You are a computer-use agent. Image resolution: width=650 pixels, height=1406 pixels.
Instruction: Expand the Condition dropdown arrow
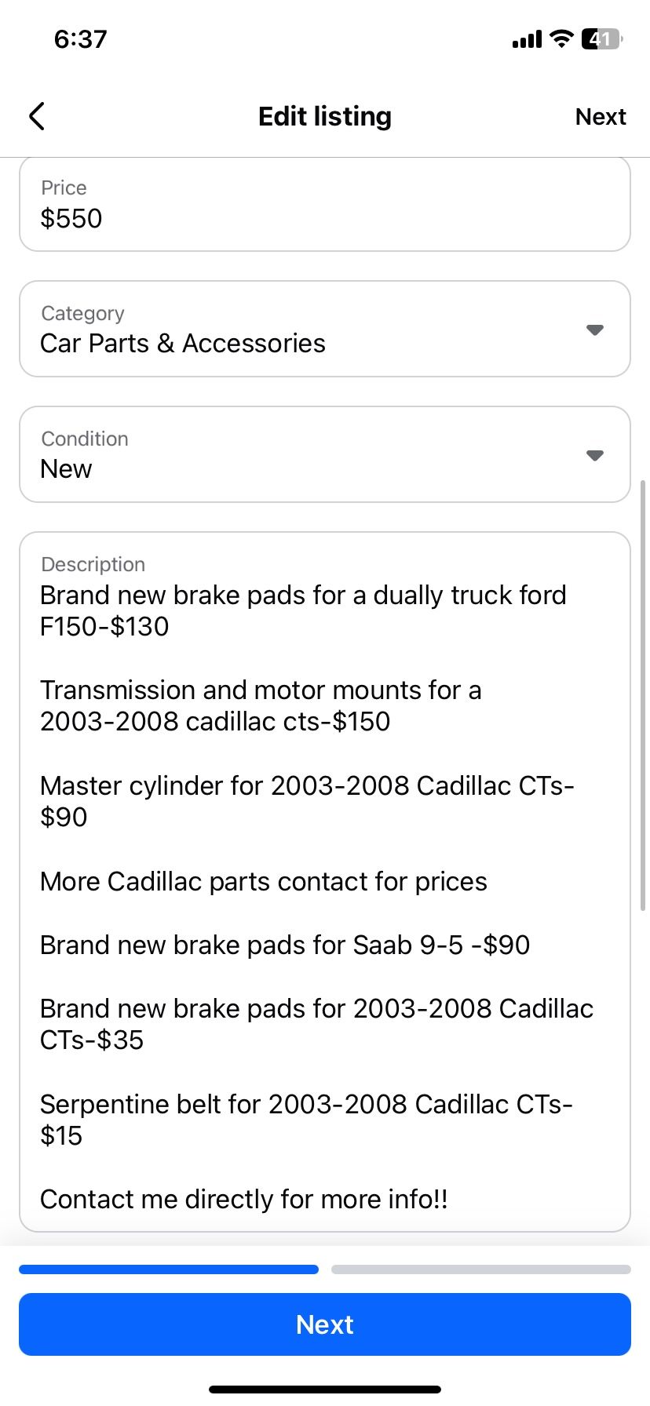[x=595, y=455]
